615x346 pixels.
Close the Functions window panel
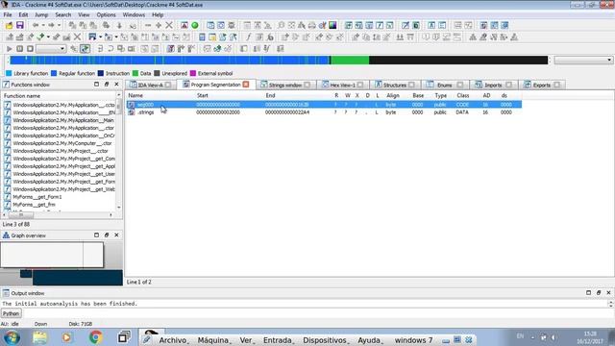click(116, 85)
